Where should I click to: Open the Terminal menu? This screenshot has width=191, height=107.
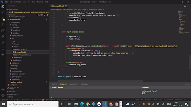point(40,2)
